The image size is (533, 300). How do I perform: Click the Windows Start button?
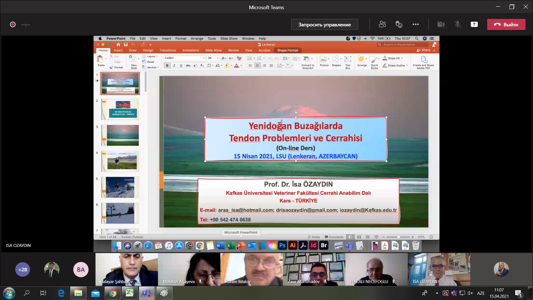pos(9,293)
